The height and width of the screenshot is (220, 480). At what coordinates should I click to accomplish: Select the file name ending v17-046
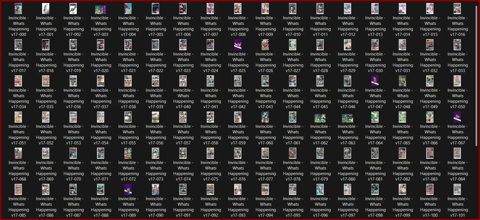(348, 99)
